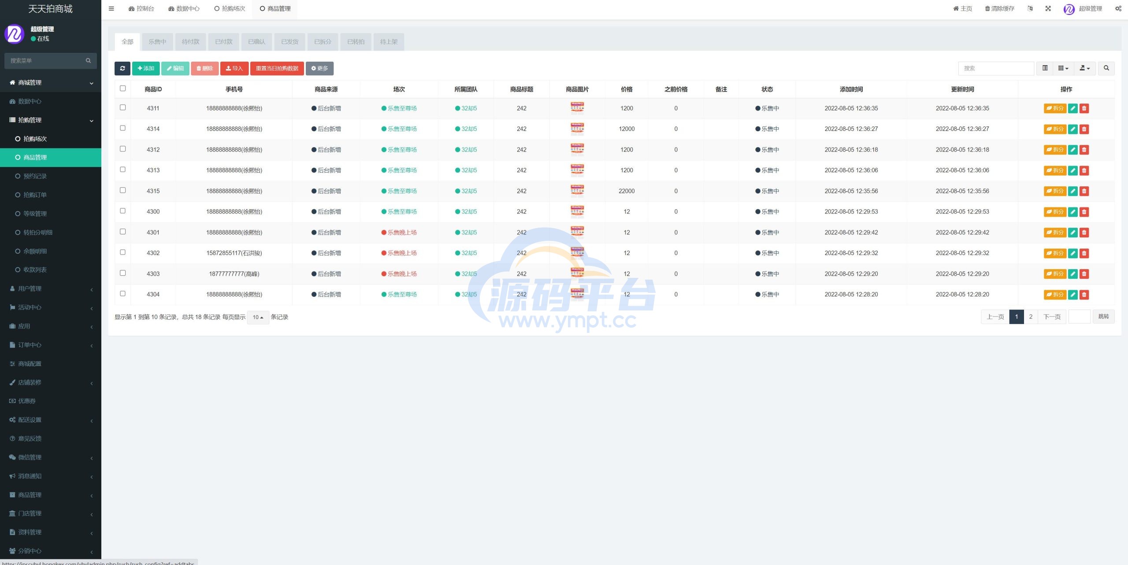Click green edit icon for product 4314
Screen dimensions: 1128x565
(1073, 129)
